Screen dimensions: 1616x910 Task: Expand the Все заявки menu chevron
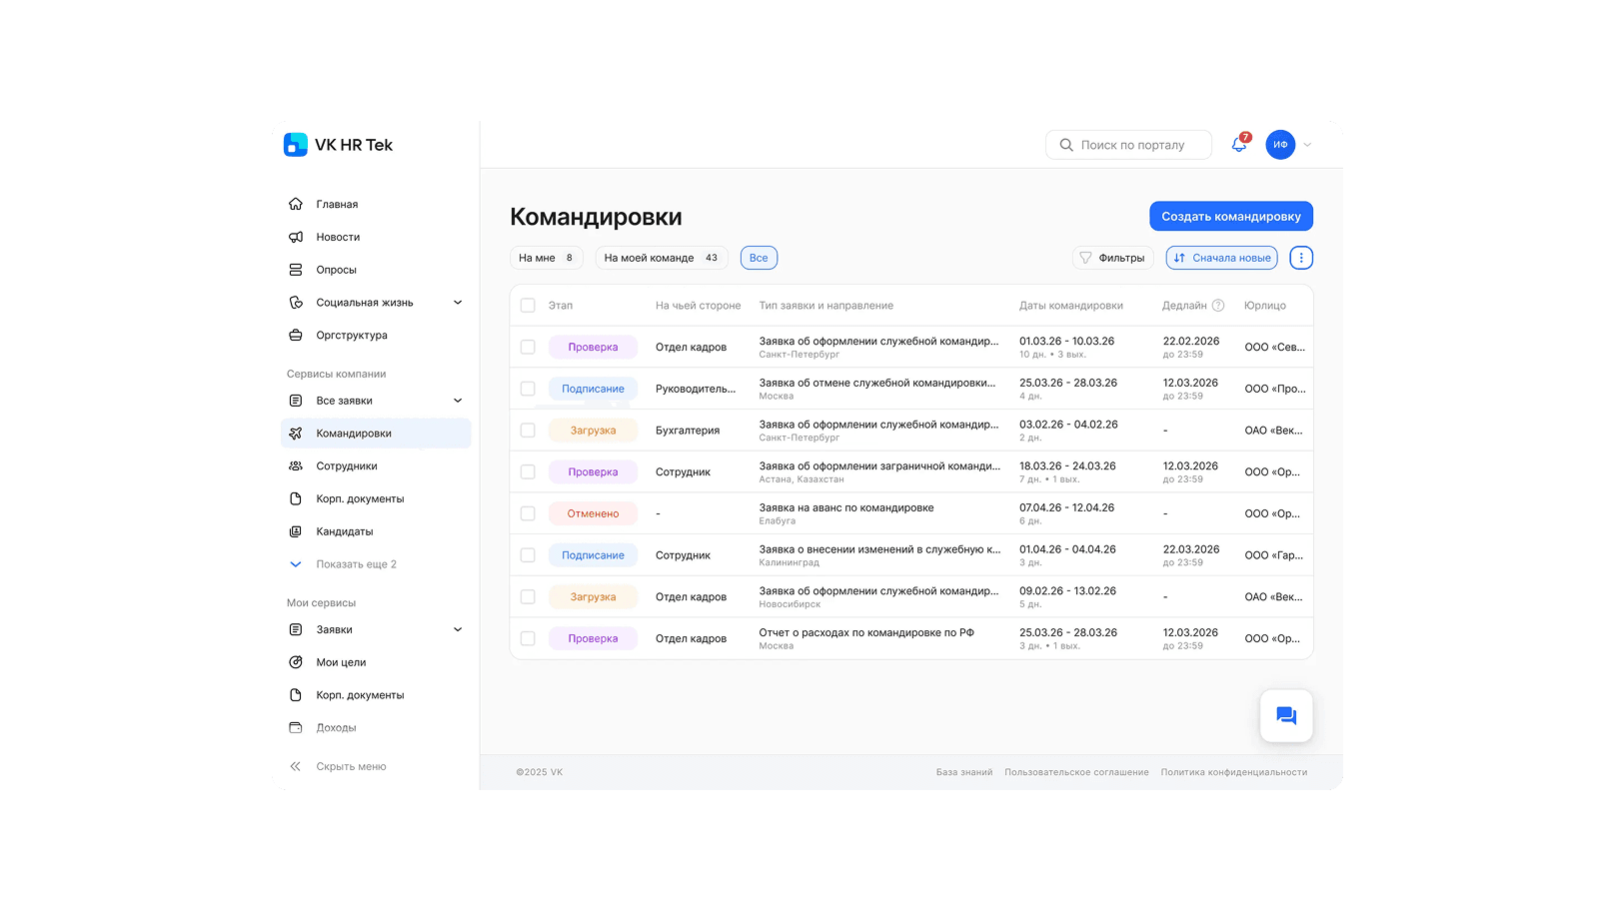click(458, 401)
